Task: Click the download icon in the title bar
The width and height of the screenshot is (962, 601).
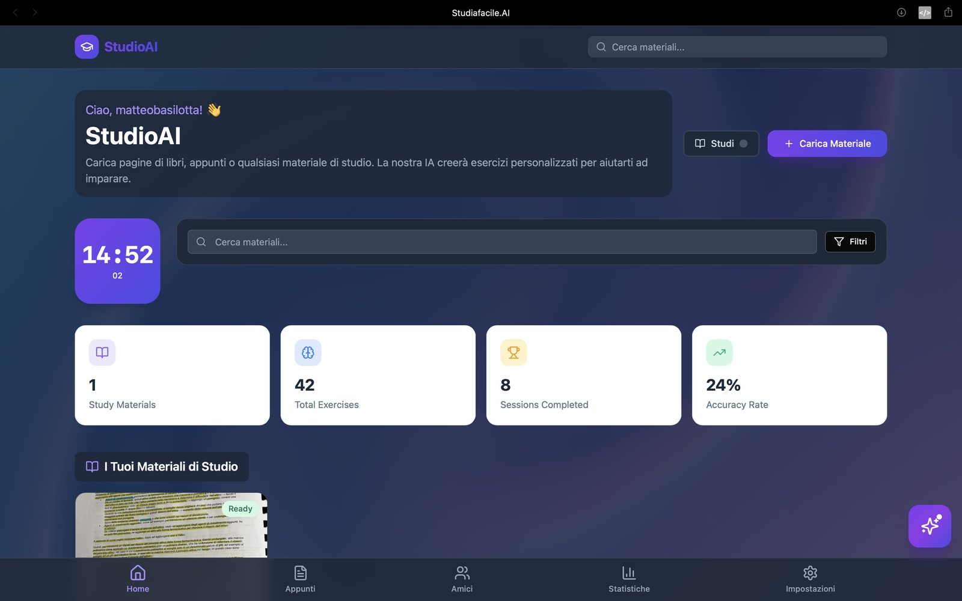Action: click(x=901, y=13)
